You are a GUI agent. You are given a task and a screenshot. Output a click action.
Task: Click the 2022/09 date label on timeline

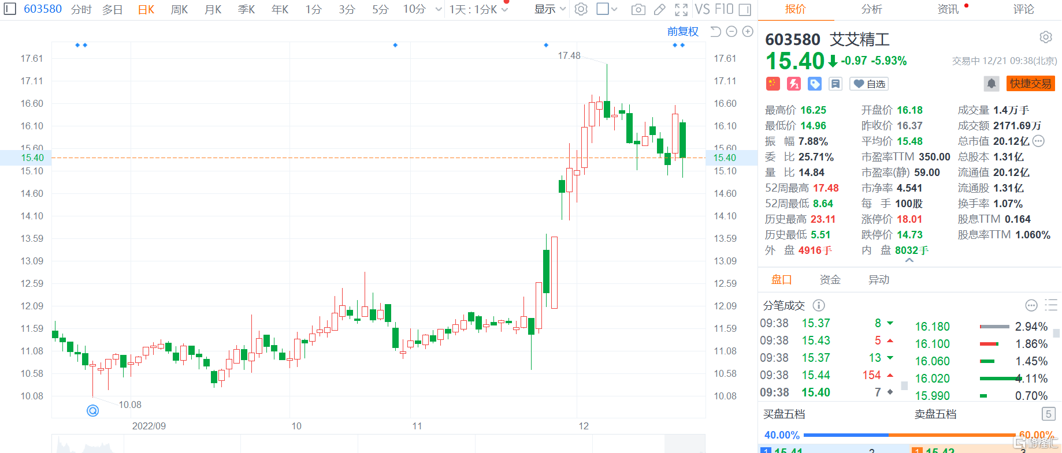pyautogui.click(x=149, y=426)
